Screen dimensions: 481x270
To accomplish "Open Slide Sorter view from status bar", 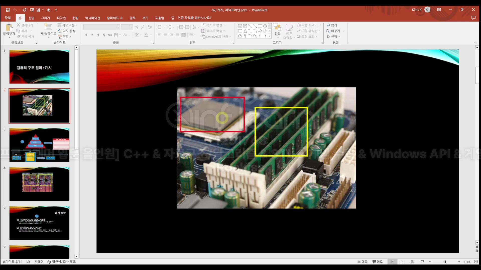I will [x=402, y=261].
